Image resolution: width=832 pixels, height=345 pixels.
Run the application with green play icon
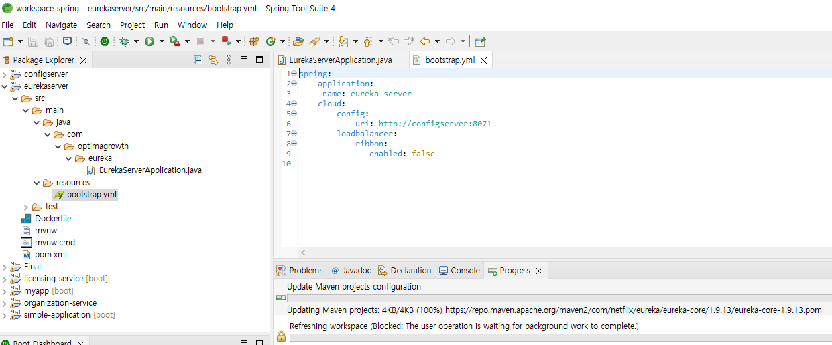pos(150,41)
